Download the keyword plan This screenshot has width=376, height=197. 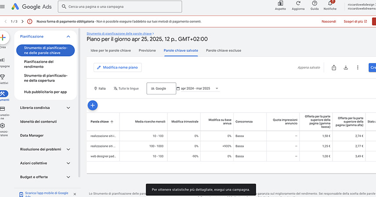click(x=346, y=67)
